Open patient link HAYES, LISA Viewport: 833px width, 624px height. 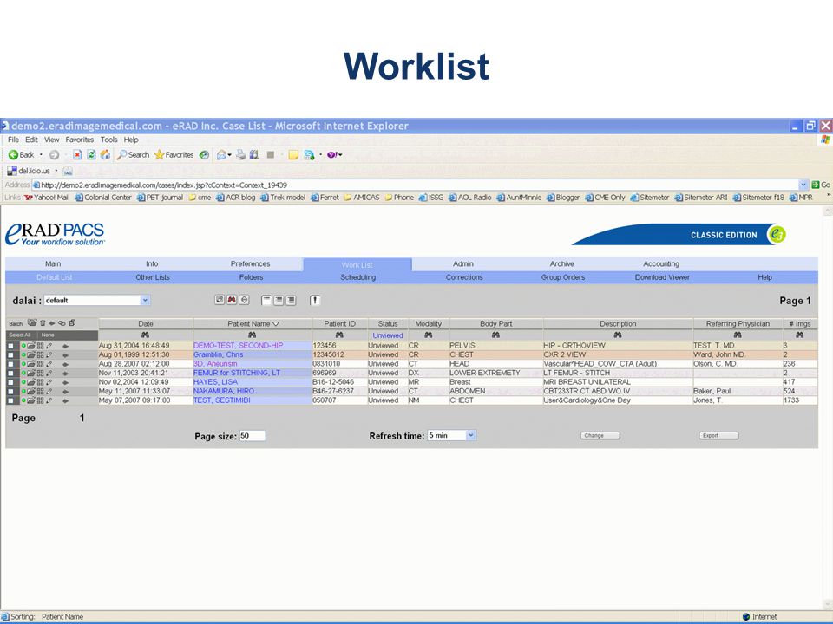[216, 382]
